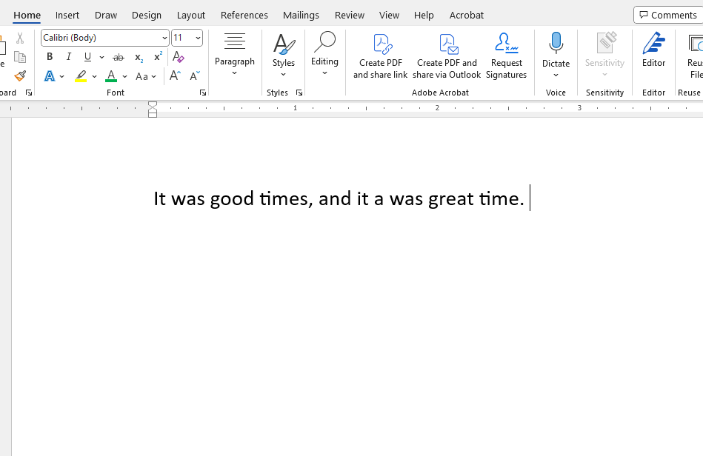Click the Dictate microphone icon

556,44
